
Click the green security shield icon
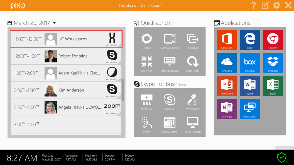pos(281,157)
